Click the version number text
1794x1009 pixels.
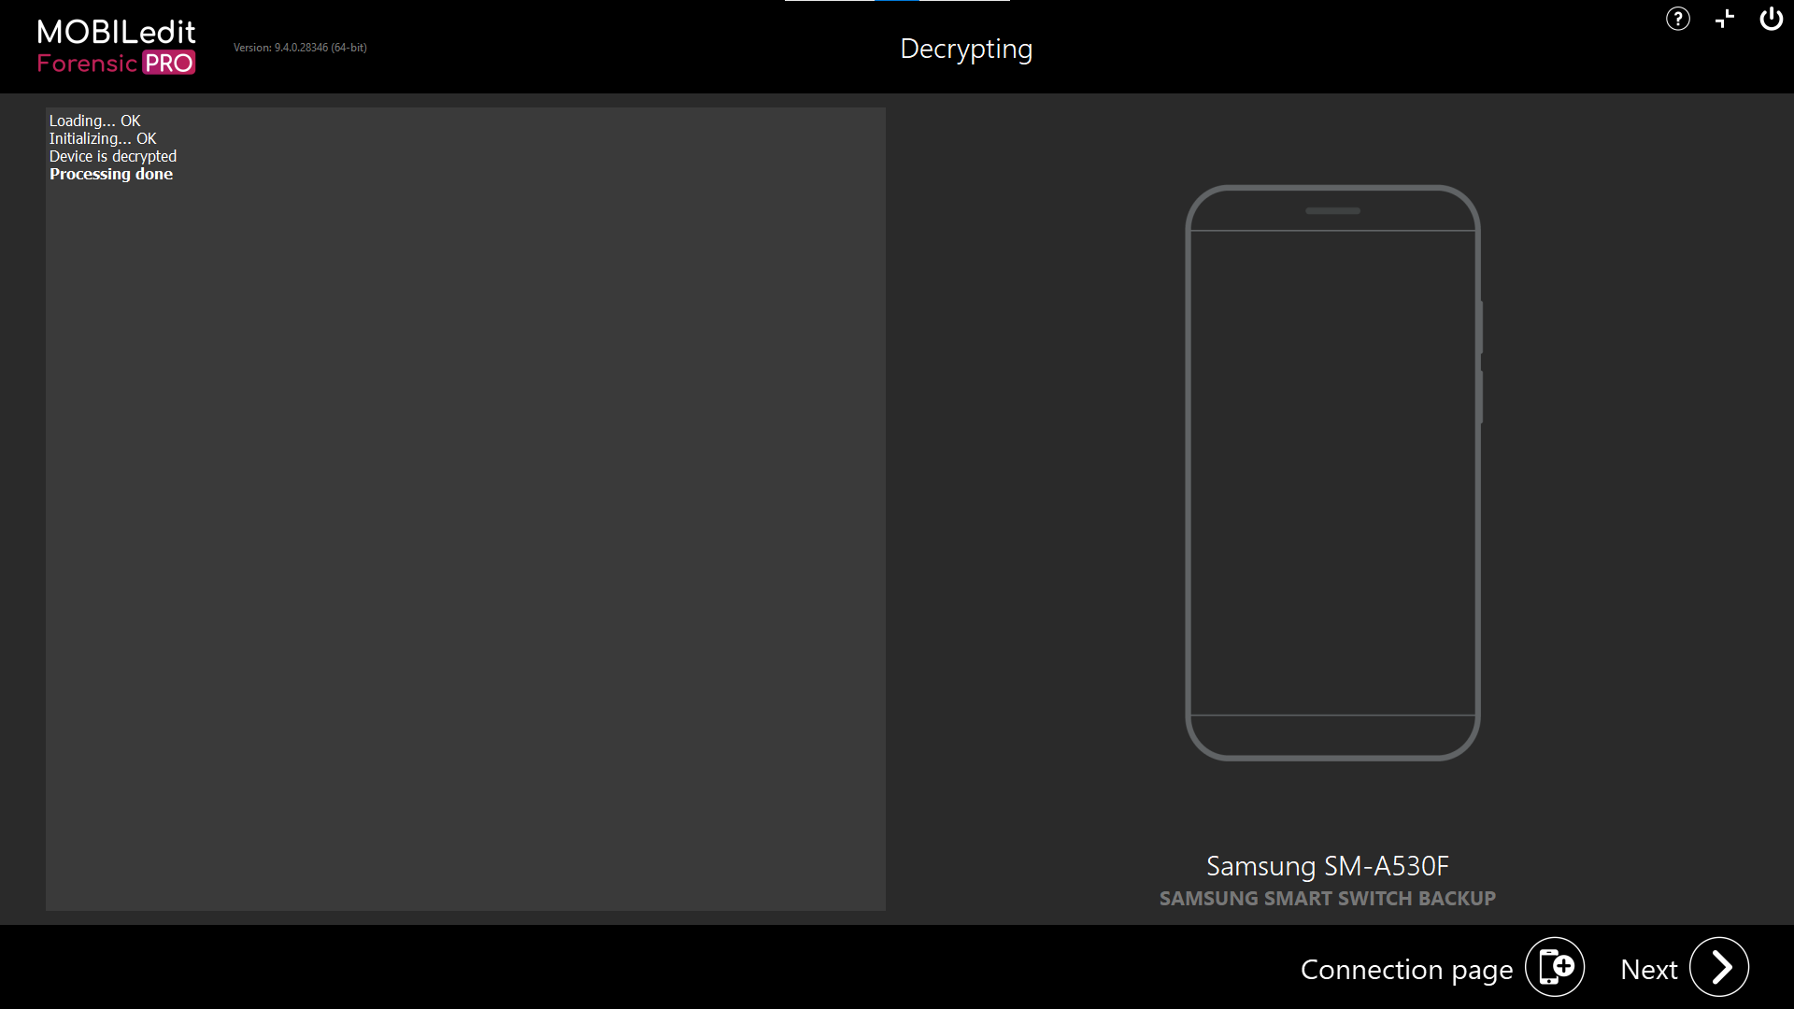click(x=300, y=48)
